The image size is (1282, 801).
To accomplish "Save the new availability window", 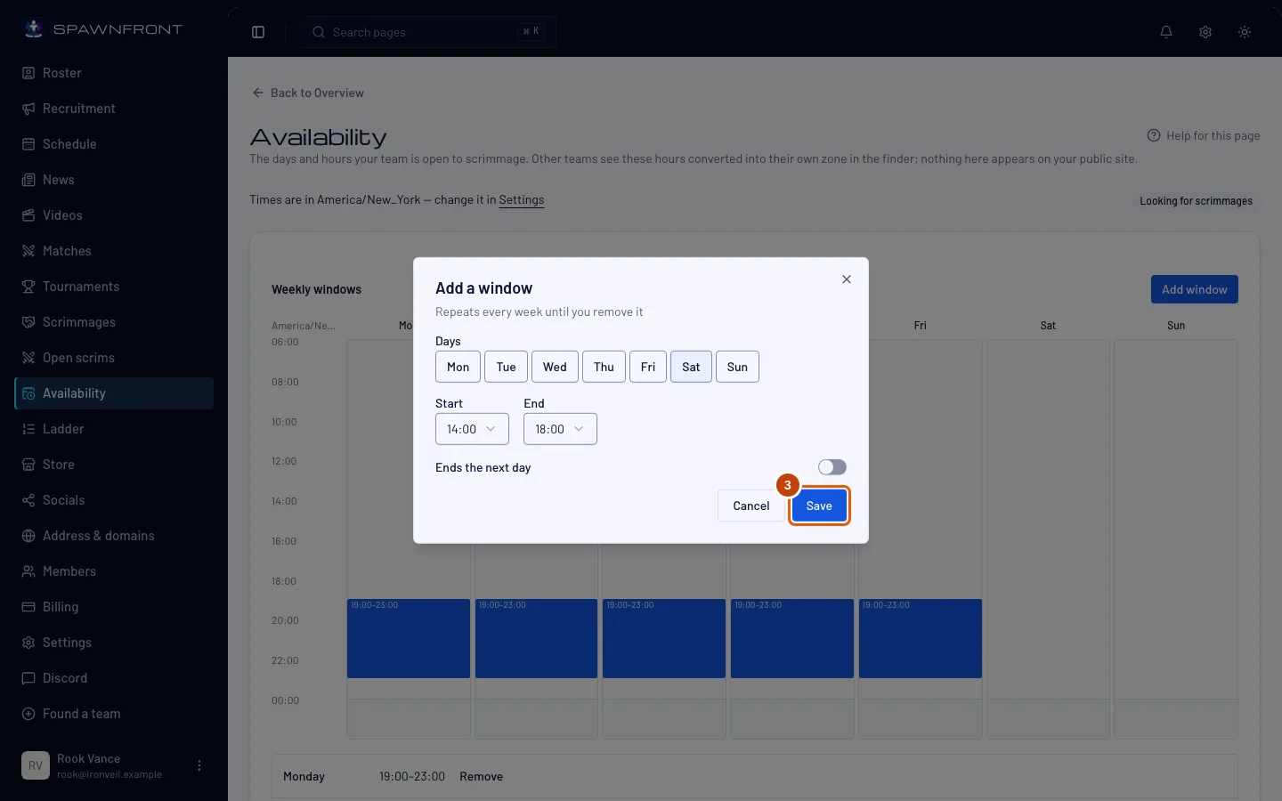I will (x=819, y=506).
